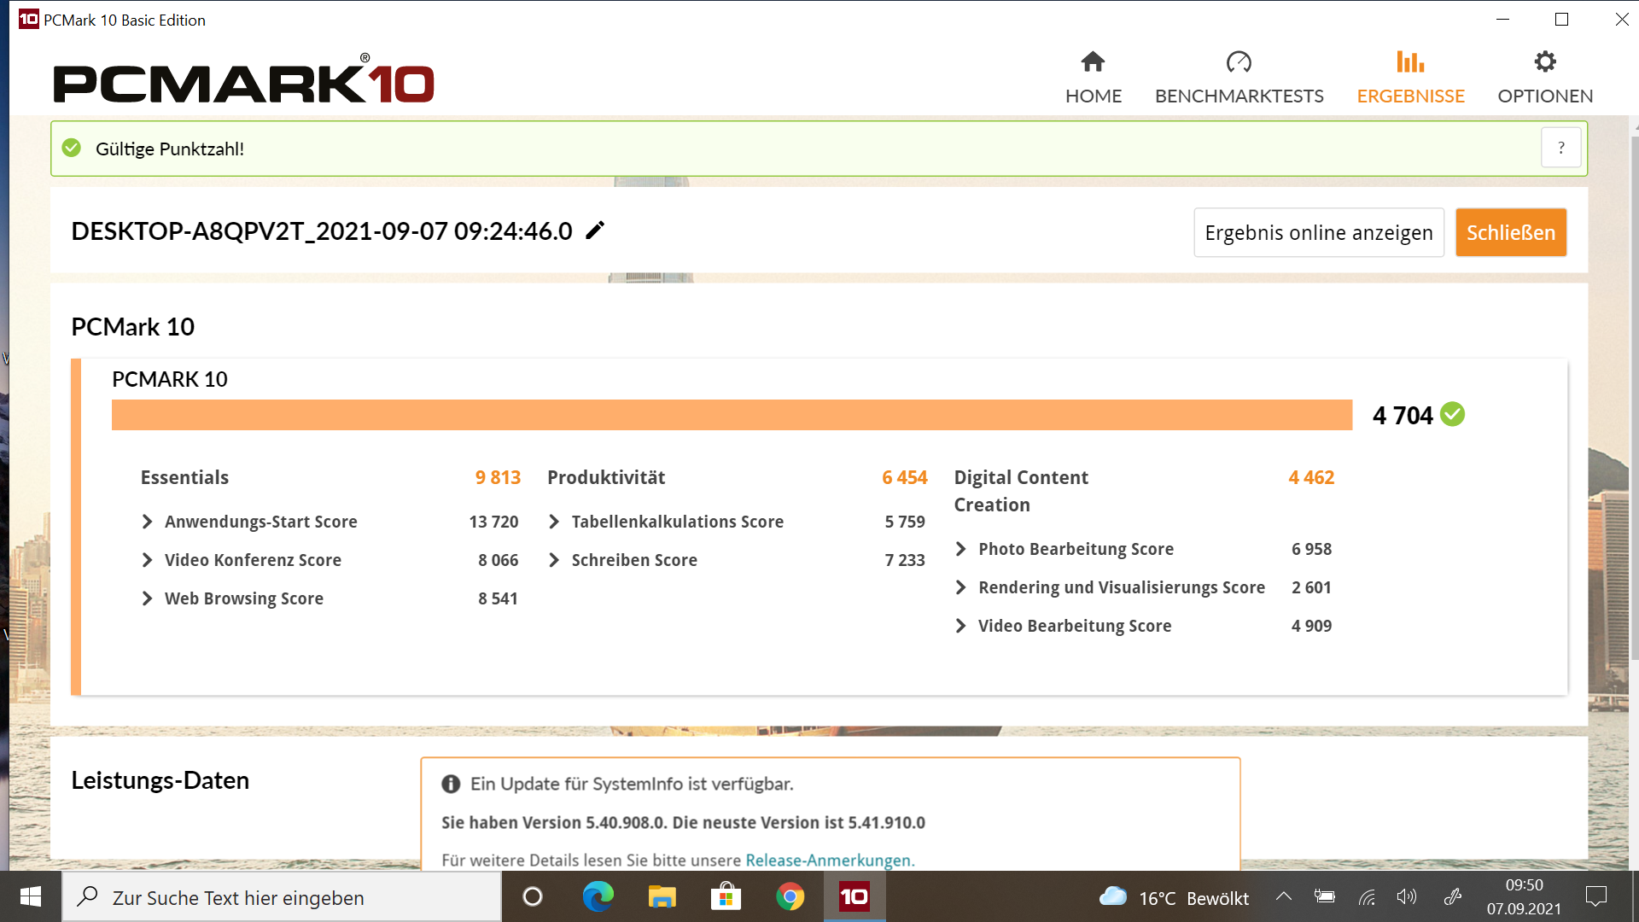This screenshot has width=1639, height=922.
Task: Click the Windows taskbar search field
Action: point(282,897)
